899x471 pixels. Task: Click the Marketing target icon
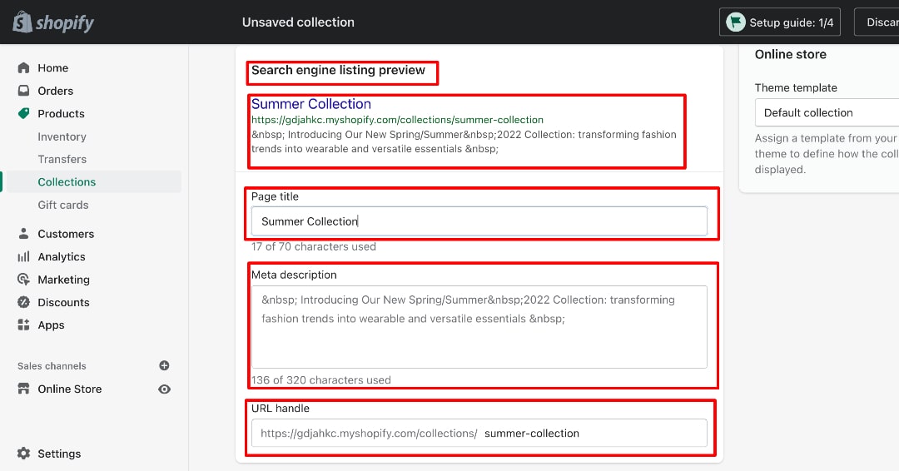[x=23, y=280]
